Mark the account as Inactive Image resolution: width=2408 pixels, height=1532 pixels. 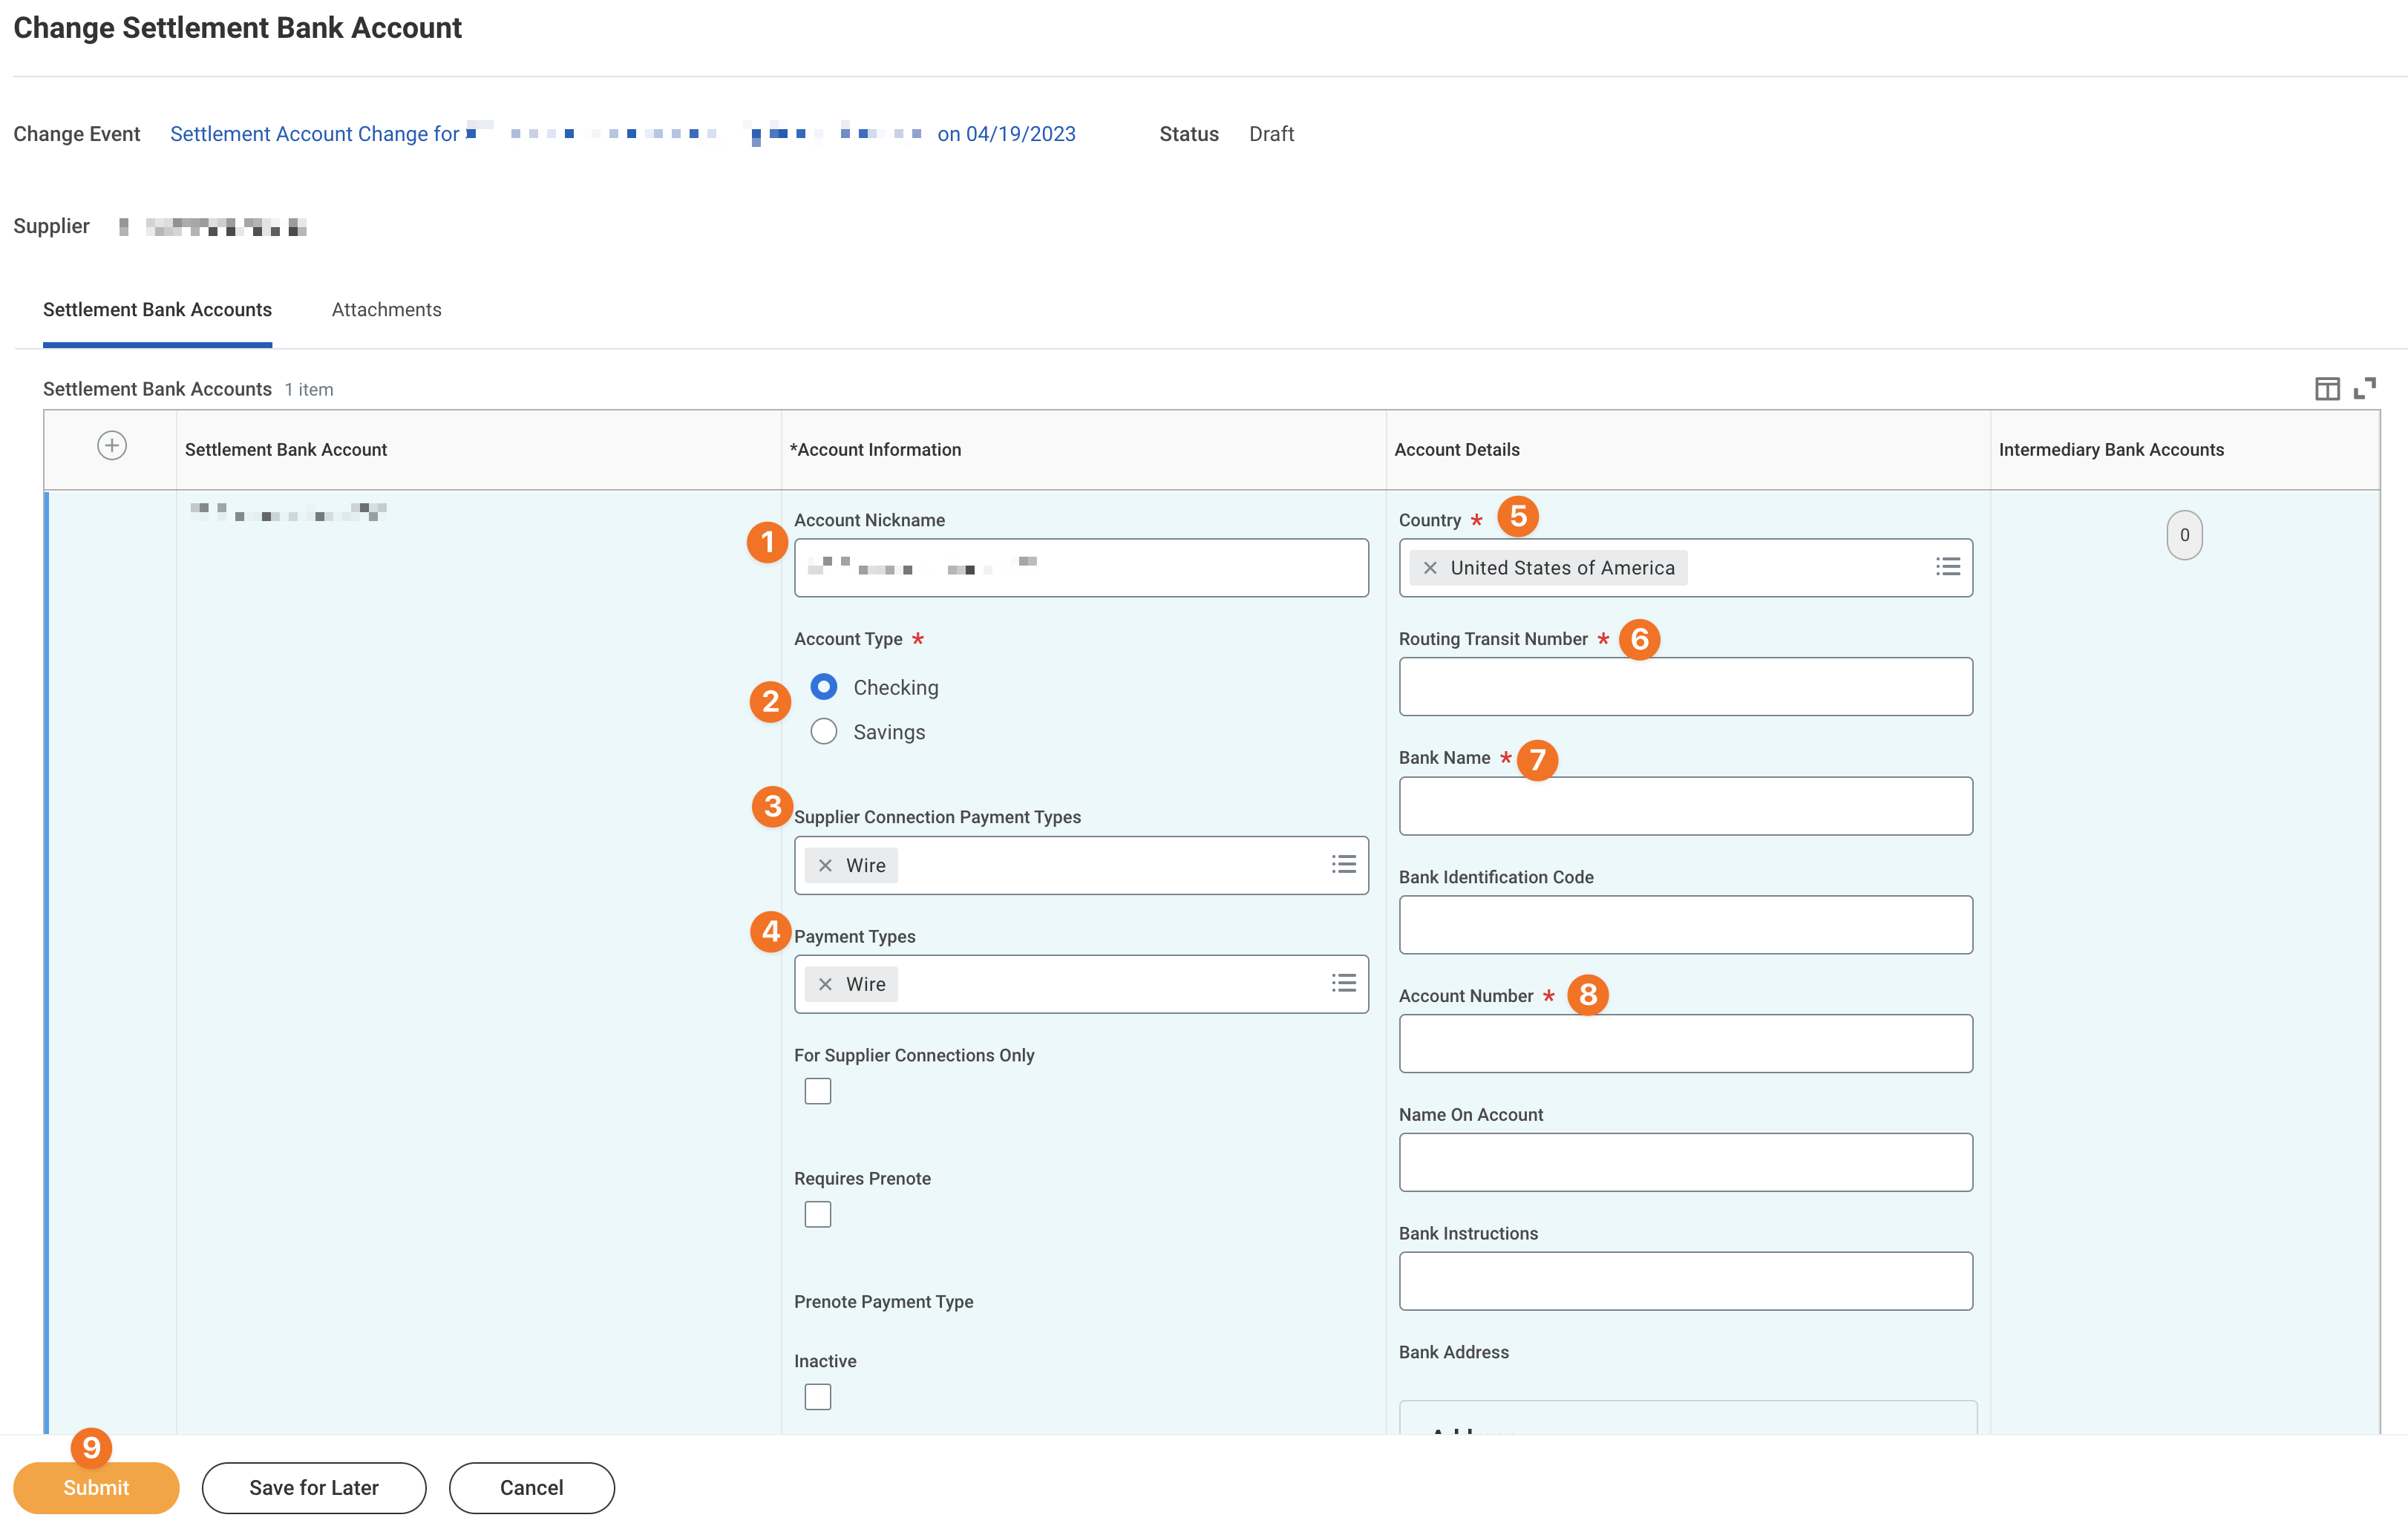click(817, 1396)
